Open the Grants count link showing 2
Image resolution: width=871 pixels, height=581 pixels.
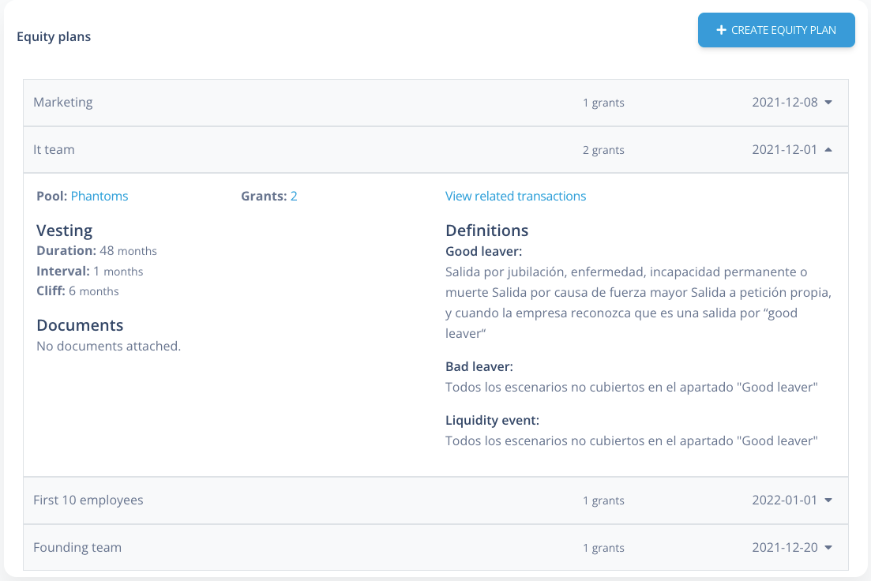point(294,196)
